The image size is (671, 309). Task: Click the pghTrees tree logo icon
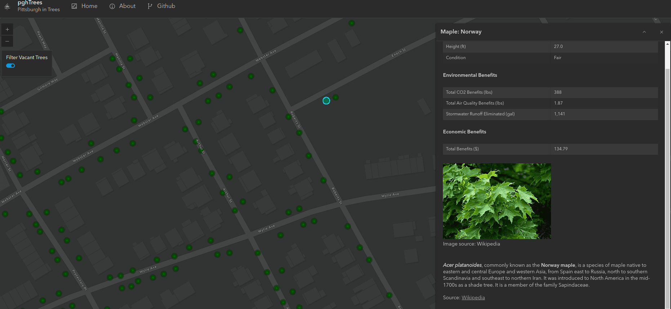7,6
